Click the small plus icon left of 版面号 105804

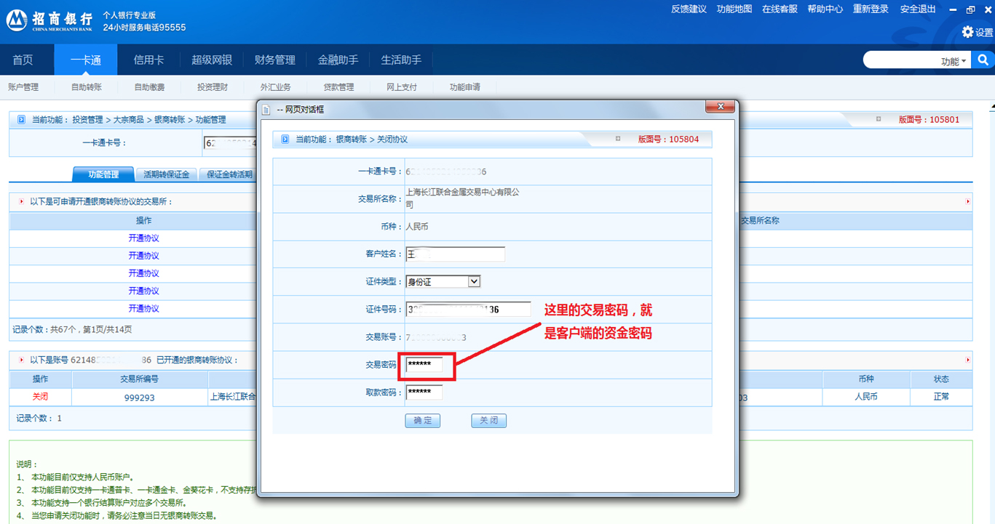pyautogui.click(x=618, y=139)
